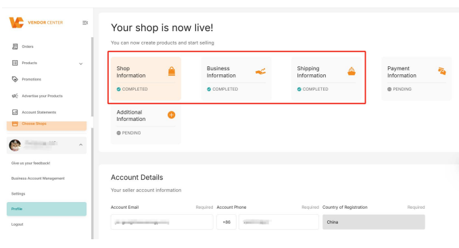
Task: Collapse the user account menu chevron
Action: [x=81, y=145]
